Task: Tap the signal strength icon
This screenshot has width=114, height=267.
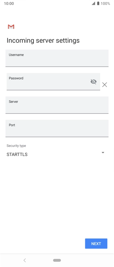Action: pos(93,3)
